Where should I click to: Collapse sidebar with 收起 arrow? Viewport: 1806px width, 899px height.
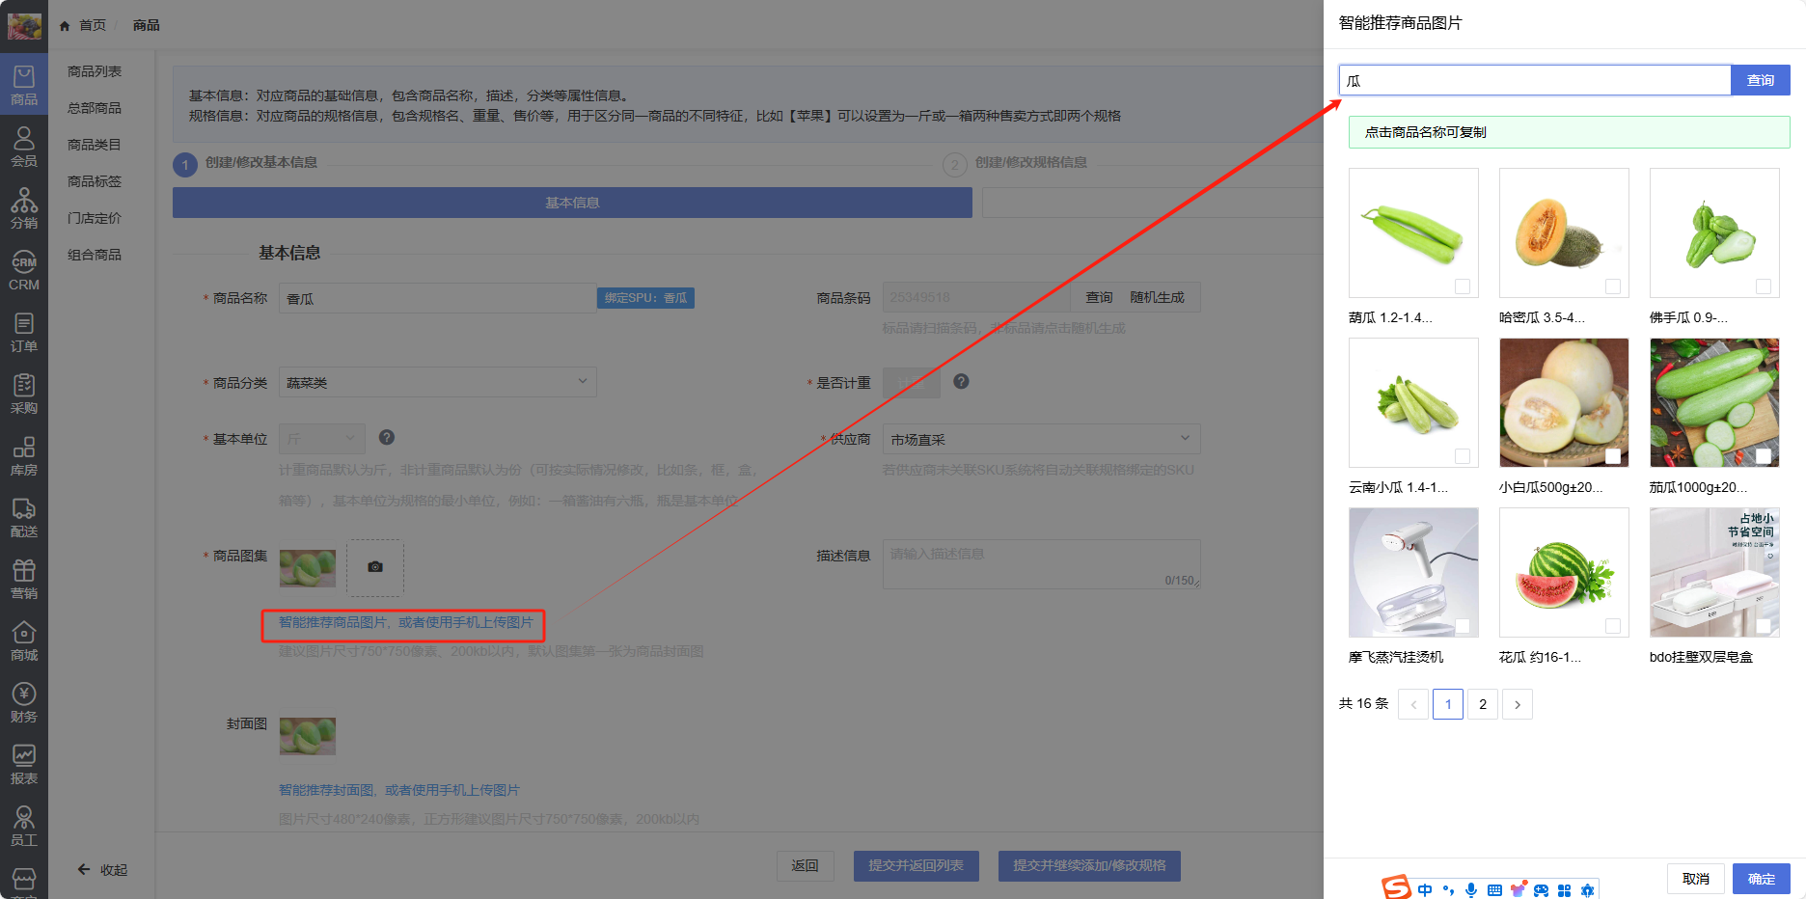pos(102,869)
